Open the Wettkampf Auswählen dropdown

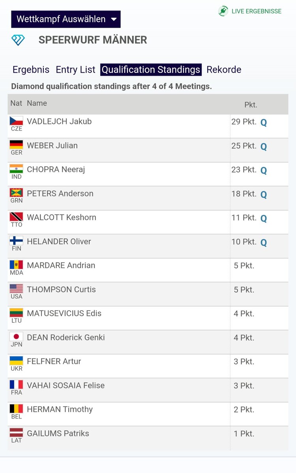tap(66, 19)
